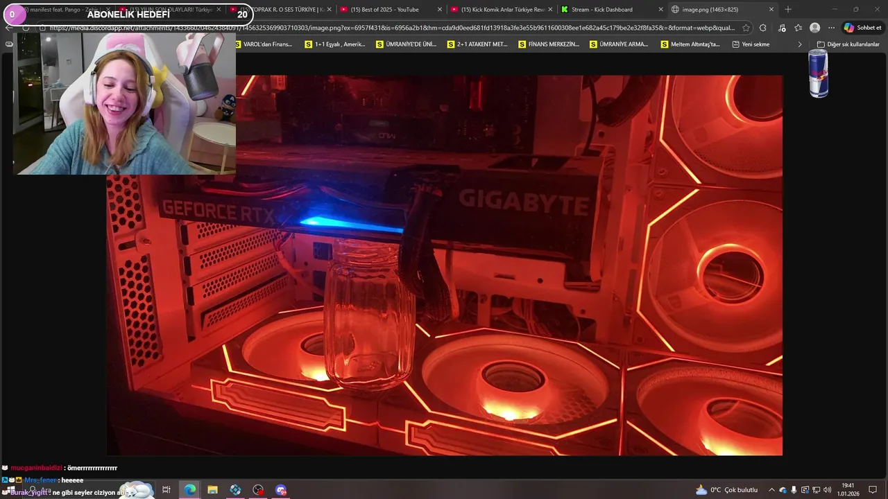Open the VAROL'dan Finans bookmark
The image size is (888, 499).
tap(264, 44)
